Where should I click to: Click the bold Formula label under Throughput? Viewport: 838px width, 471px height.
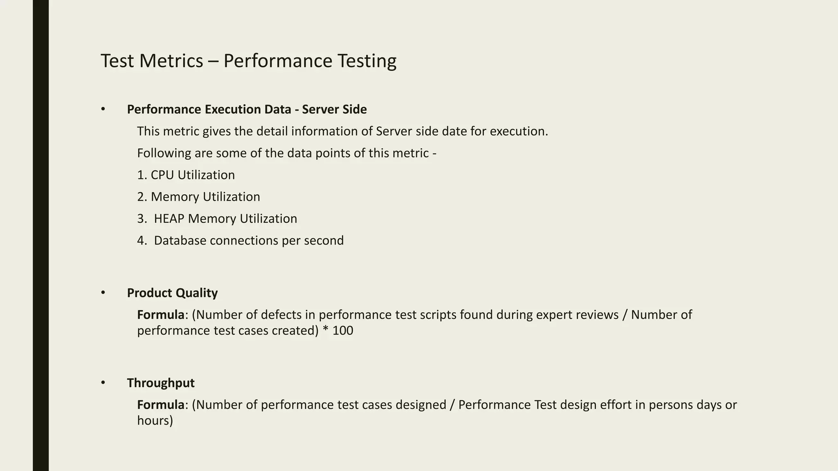point(161,405)
